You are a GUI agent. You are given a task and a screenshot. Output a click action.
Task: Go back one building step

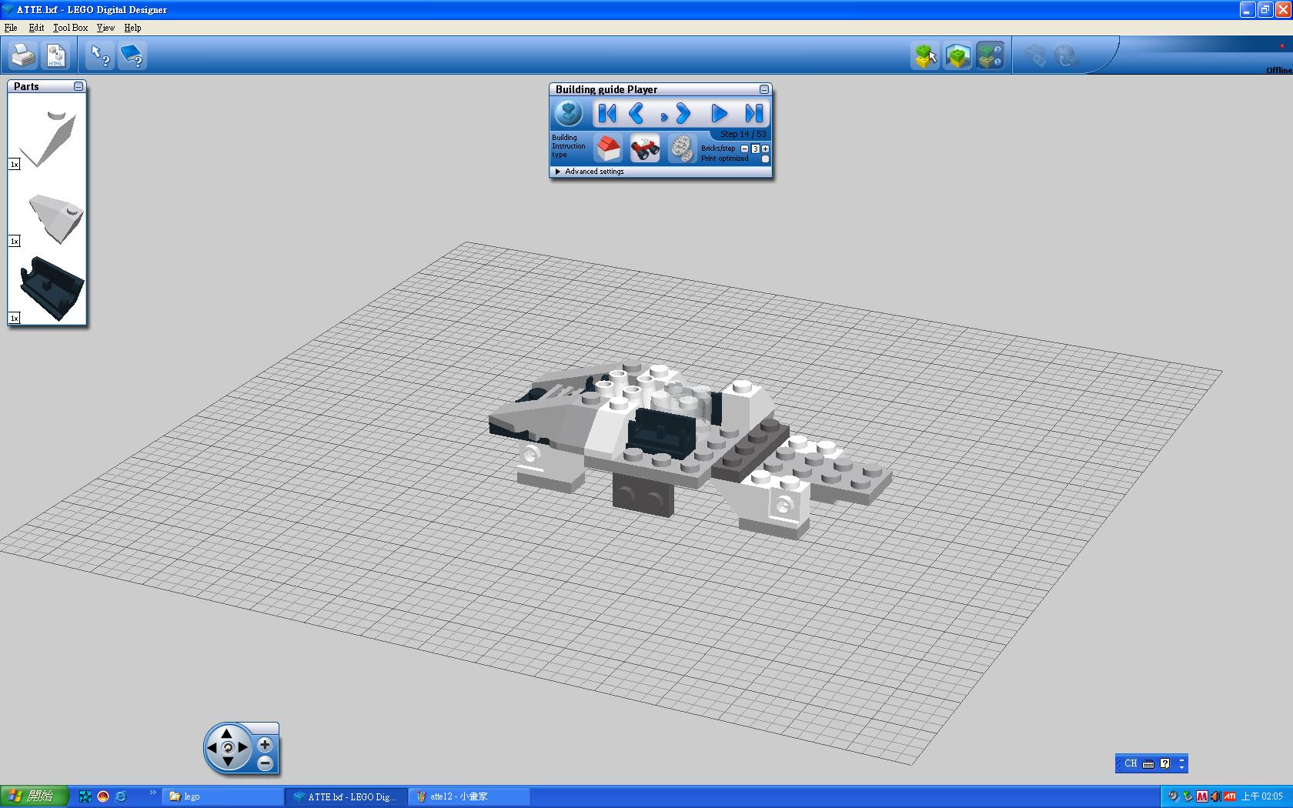[x=636, y=114]
